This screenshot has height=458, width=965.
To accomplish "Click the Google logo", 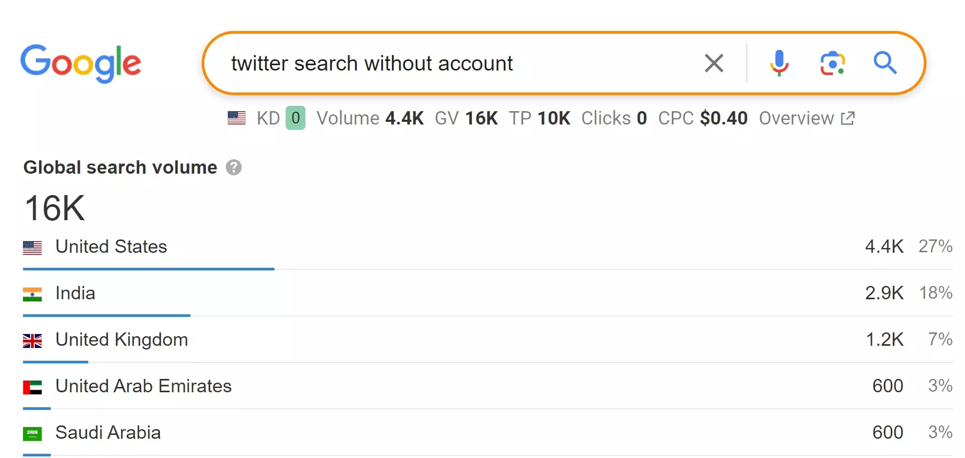I will click(x=80, y=63).
